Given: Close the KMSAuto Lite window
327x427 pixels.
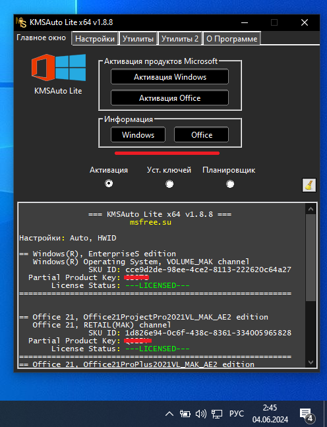Looking at the screenshot, I should pos(305,22).
